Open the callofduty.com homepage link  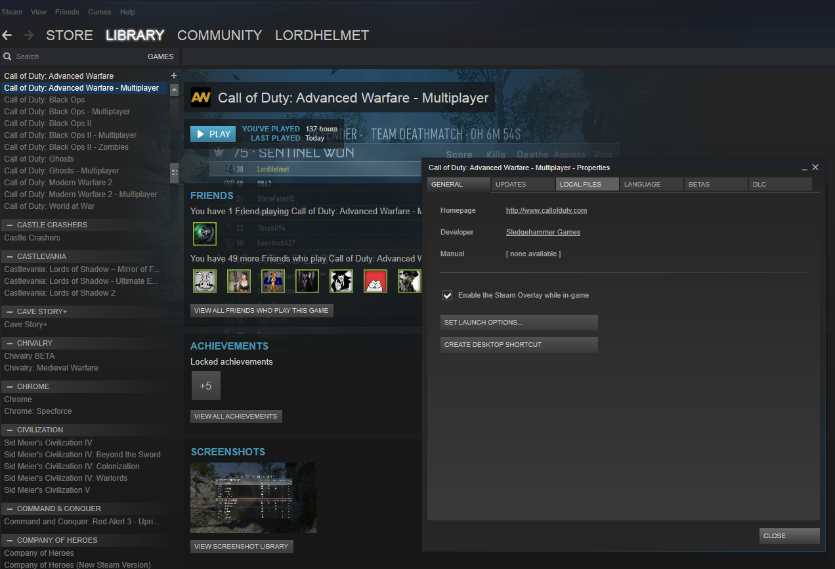(x=546, y=211)
